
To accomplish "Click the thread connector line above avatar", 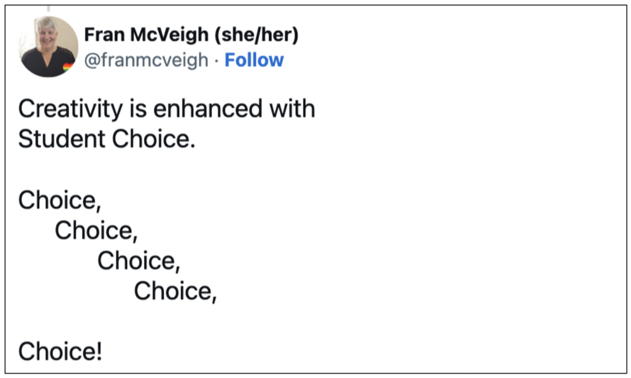I will click(x=48, y=8).
